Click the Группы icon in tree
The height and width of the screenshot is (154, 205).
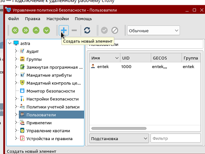point(22,59)
